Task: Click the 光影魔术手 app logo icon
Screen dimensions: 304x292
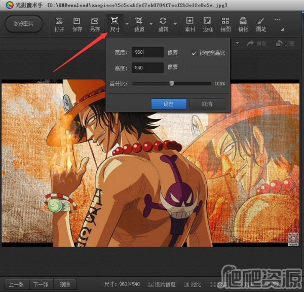Action: 10,5
